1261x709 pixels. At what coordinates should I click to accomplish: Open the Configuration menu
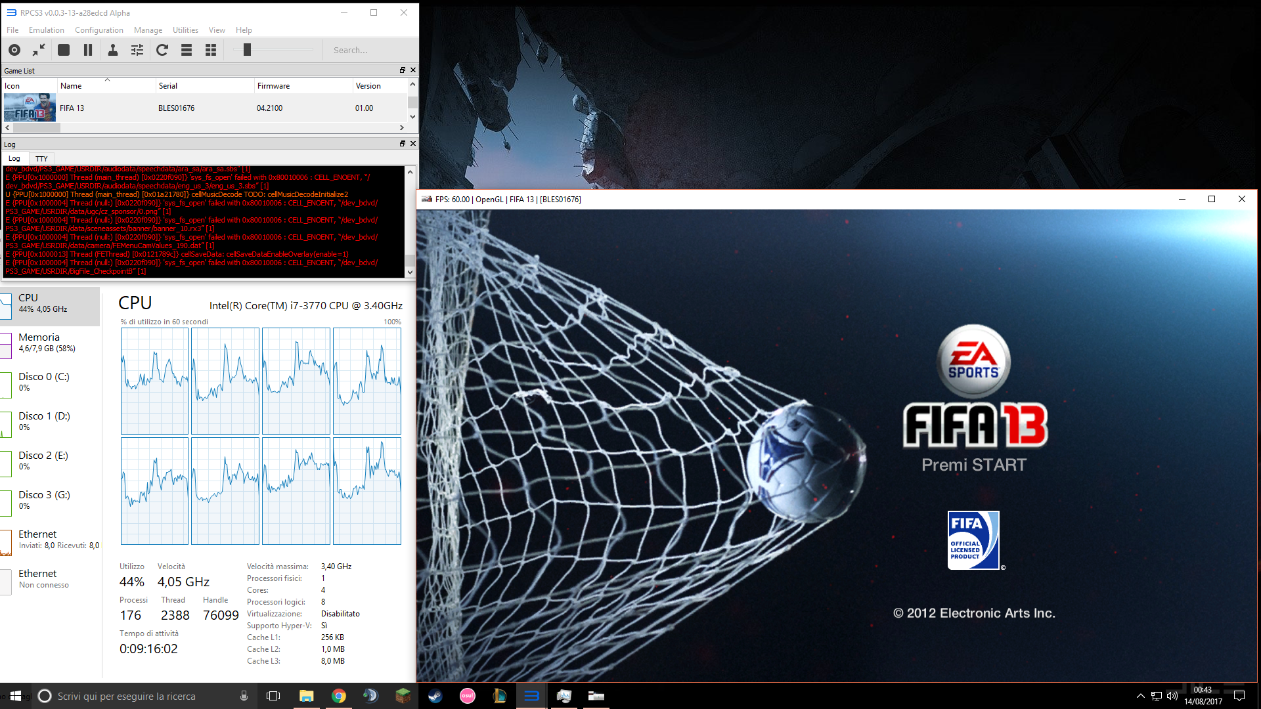tap(99, 30)
